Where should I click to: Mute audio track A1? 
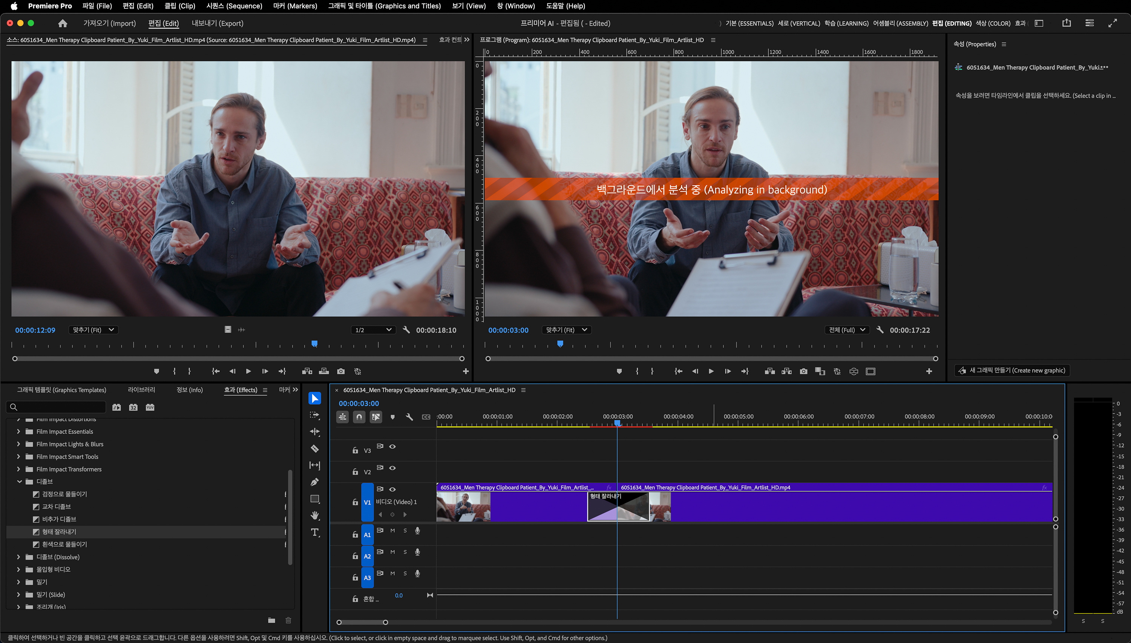(392, 530)
